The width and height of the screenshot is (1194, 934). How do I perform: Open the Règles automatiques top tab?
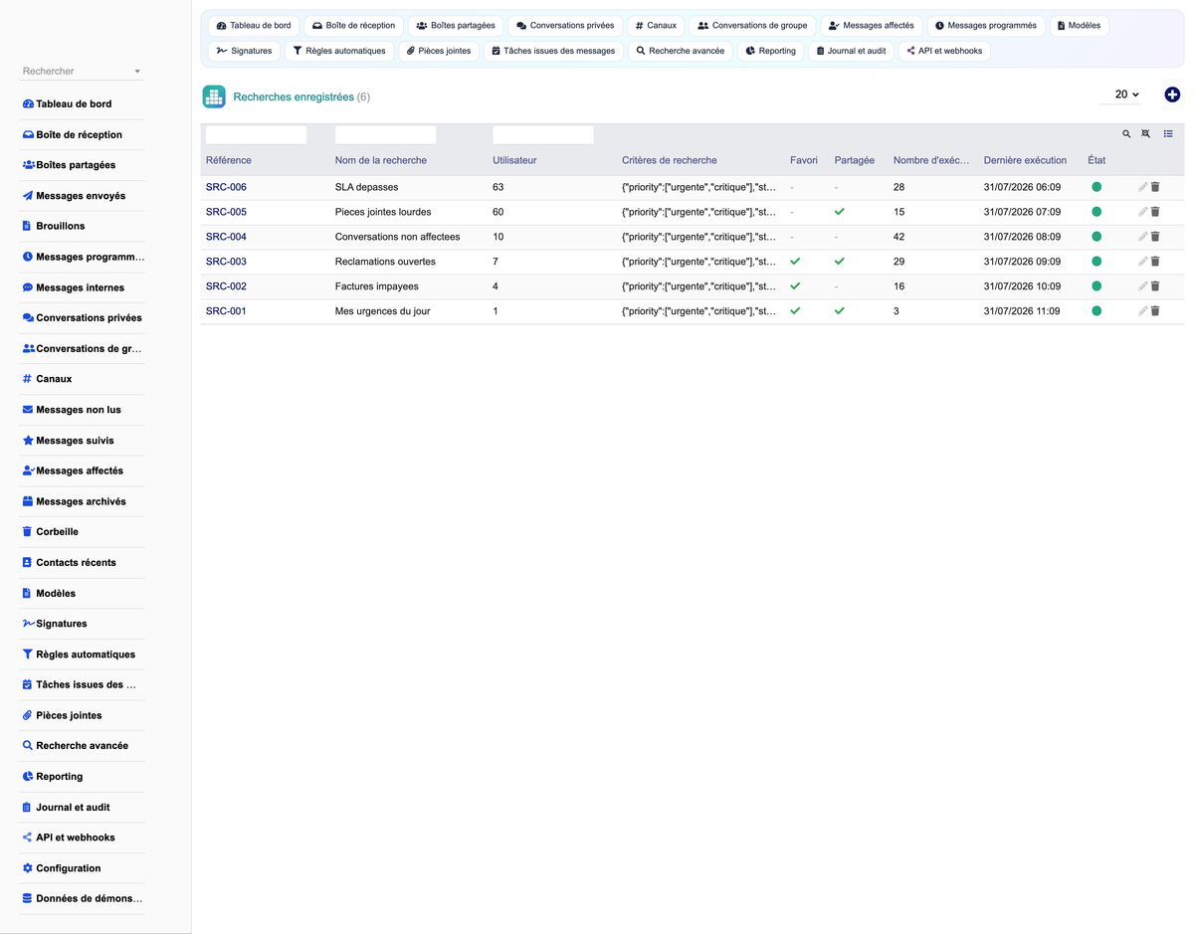(339, 51)
